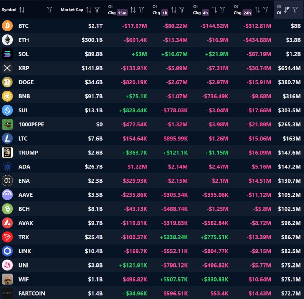The height and width of the screenshot is (299, 304).
Task: Sort by OI Chg 1h arrows
Action: pyautogui.click(x=174, y=10)
